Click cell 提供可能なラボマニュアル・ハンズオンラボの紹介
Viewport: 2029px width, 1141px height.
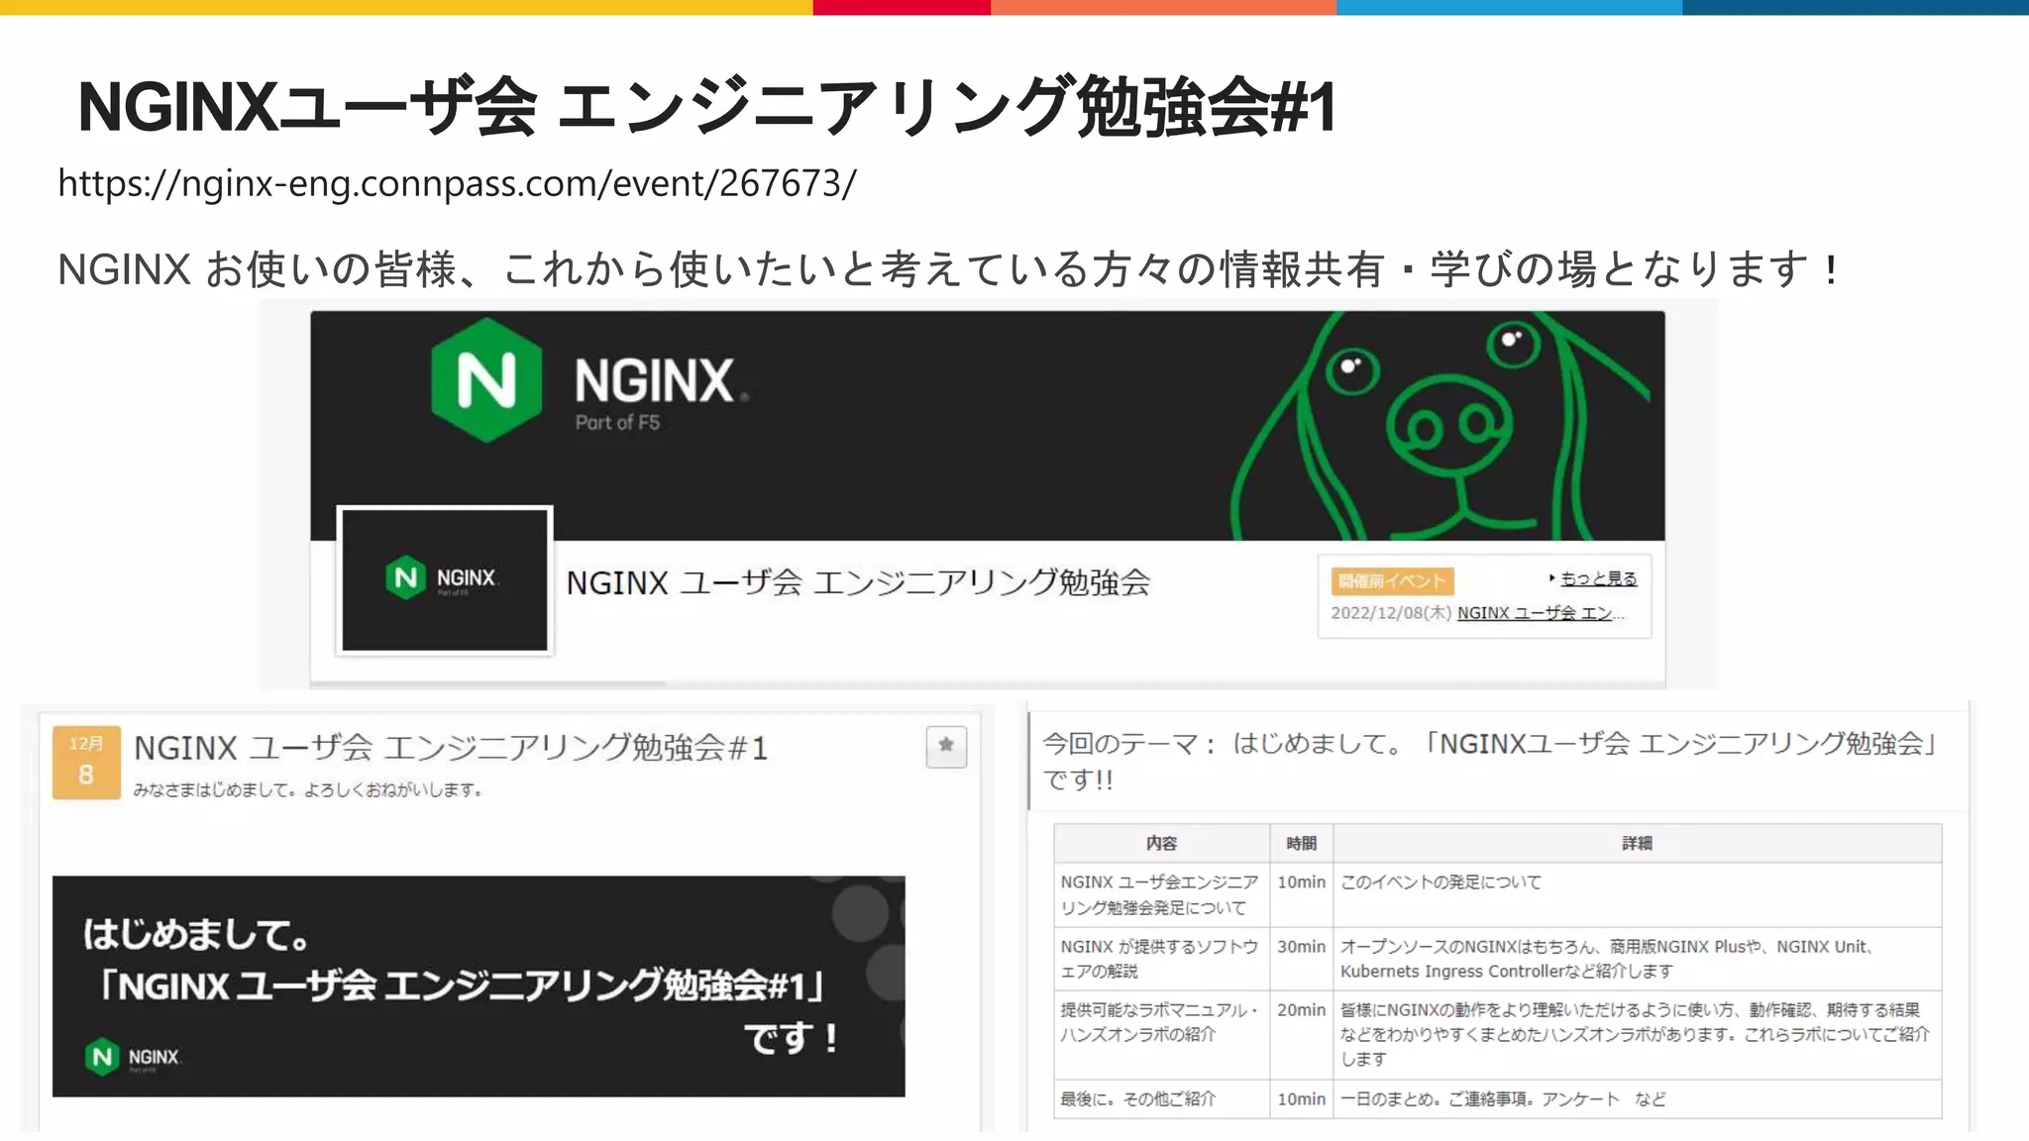[1161, 1035]
